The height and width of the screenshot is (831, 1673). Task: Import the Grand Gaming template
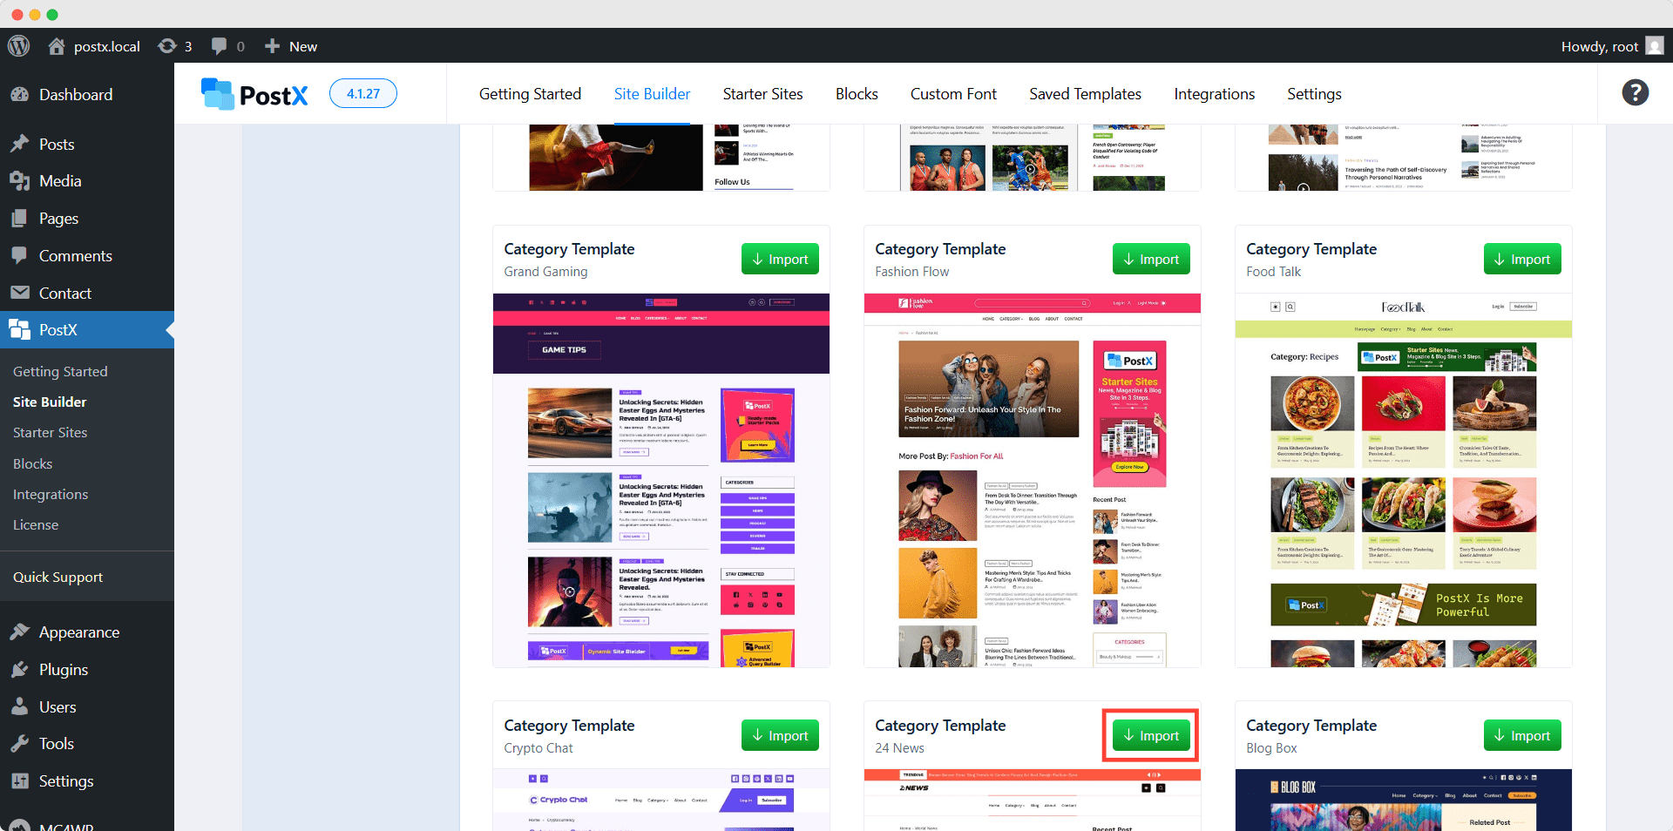[x=780, y=259]
